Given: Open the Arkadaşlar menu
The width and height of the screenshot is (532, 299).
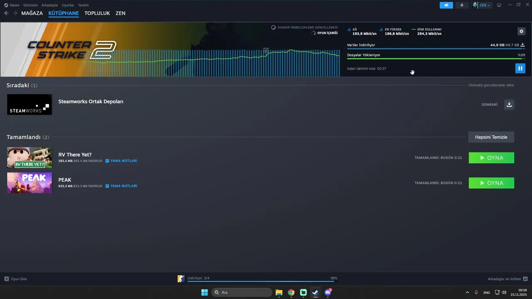Looking at the screenshot, I should click(49, 5).
